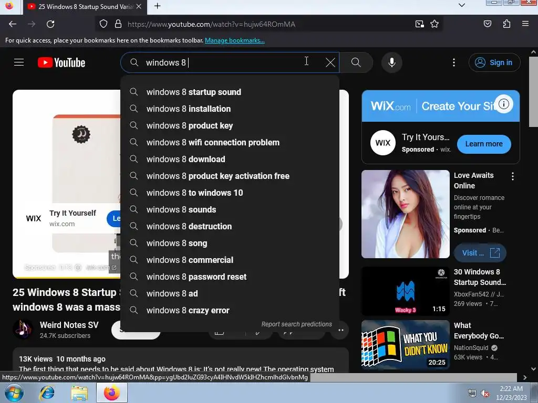Open 30 Windows 8 Startup Sound thumbnail
This screenshot has width=538, height=403.
pyautogui.click(x=406, y=291)
